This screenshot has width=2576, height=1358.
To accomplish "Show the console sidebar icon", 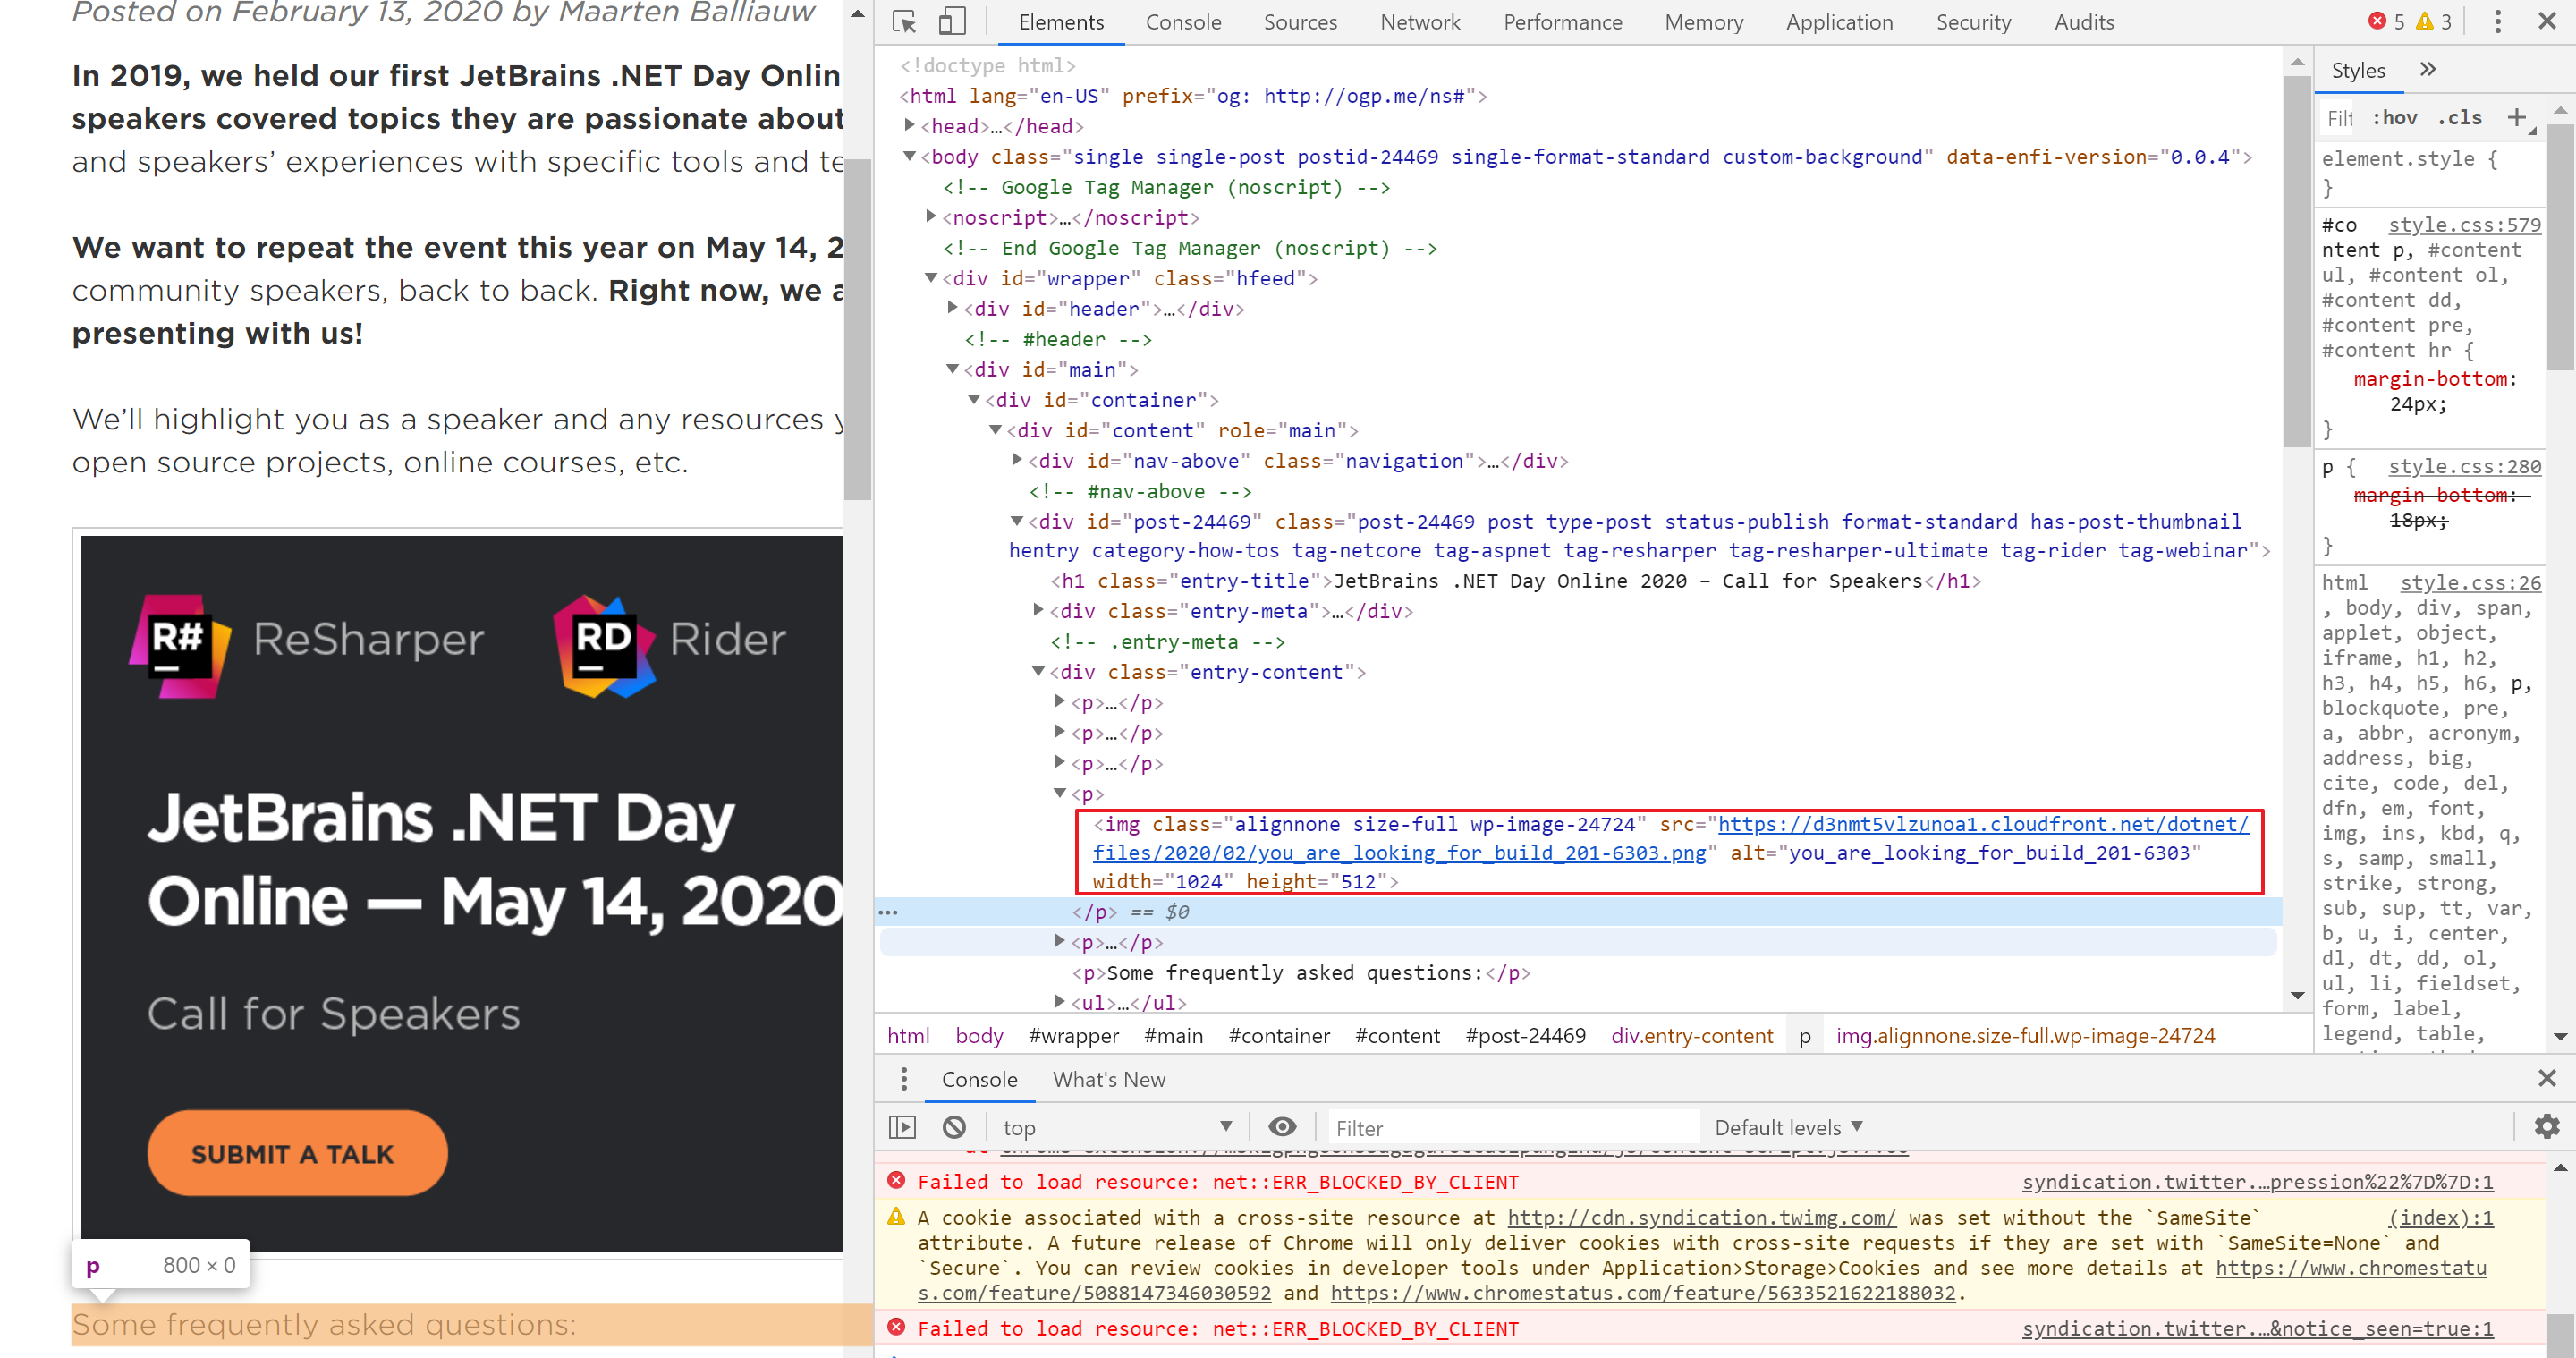I will click(x=902, y=1127).
